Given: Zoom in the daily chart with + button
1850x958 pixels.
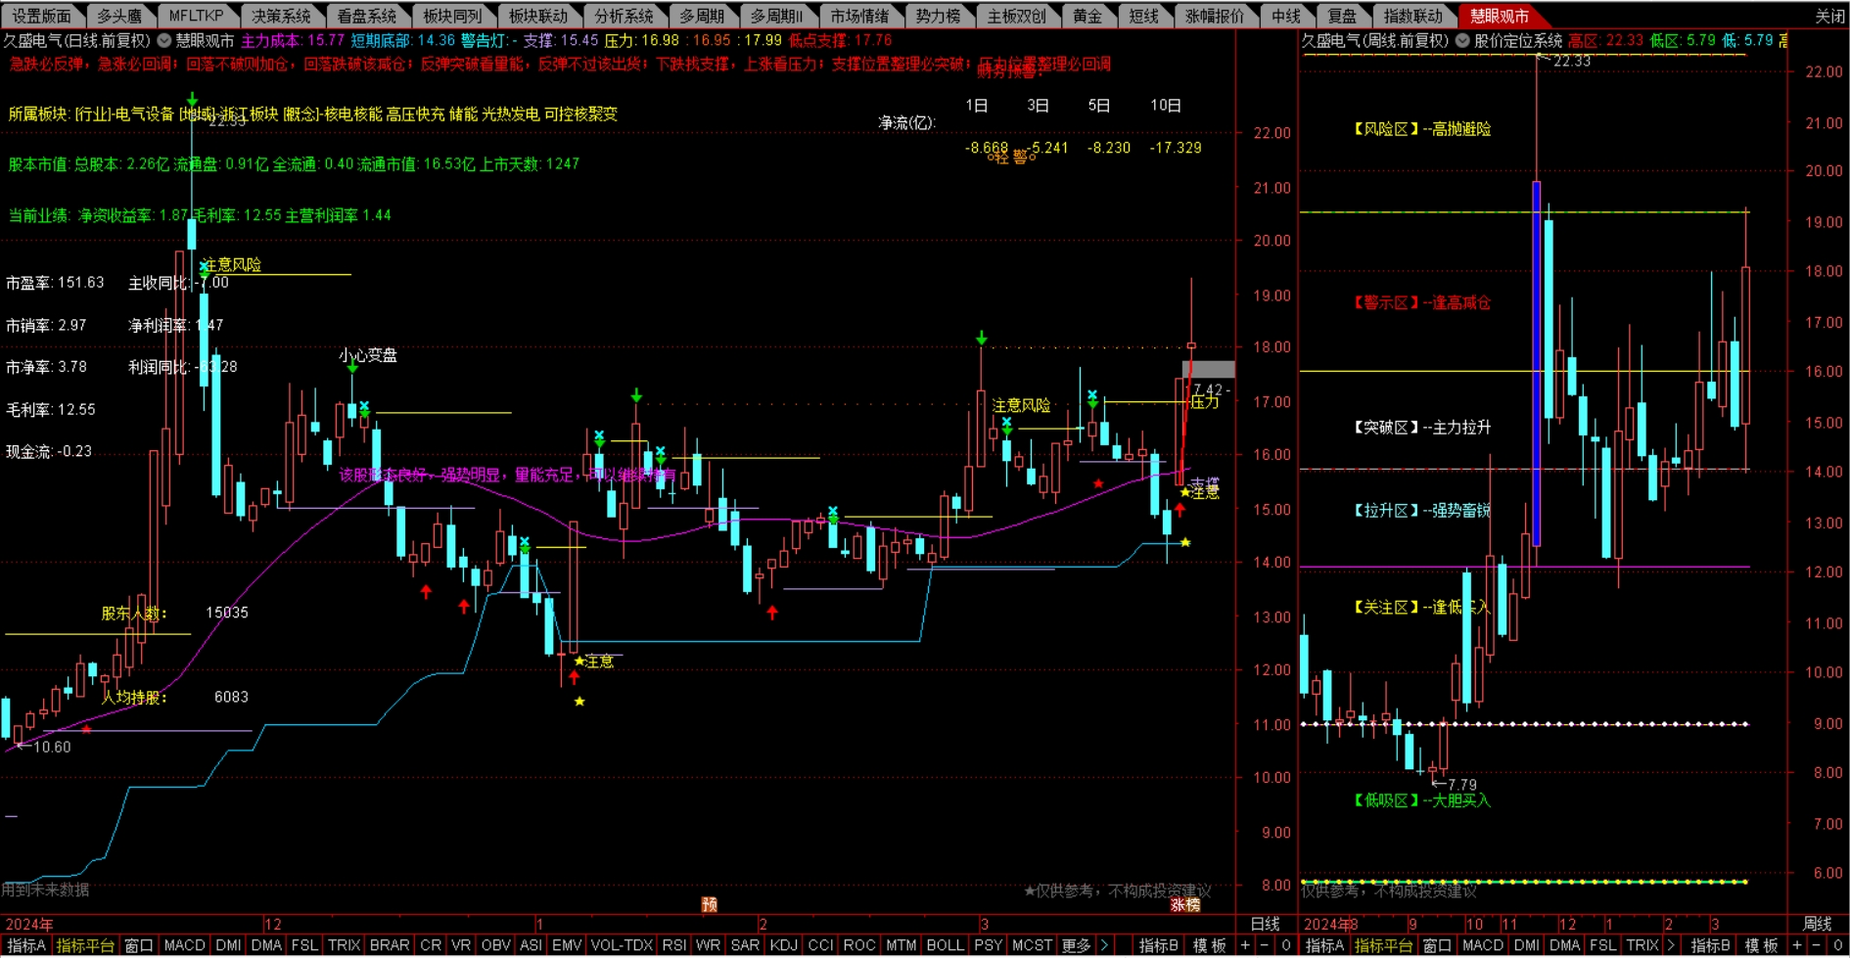Looking at the screenshot, I should coord(1245,945).
